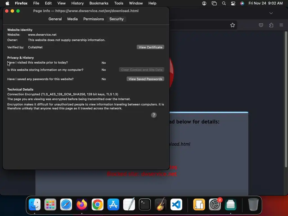288x216 pixels.
Task: Open the Media tab in Page Info
Action: click(72, 19)
